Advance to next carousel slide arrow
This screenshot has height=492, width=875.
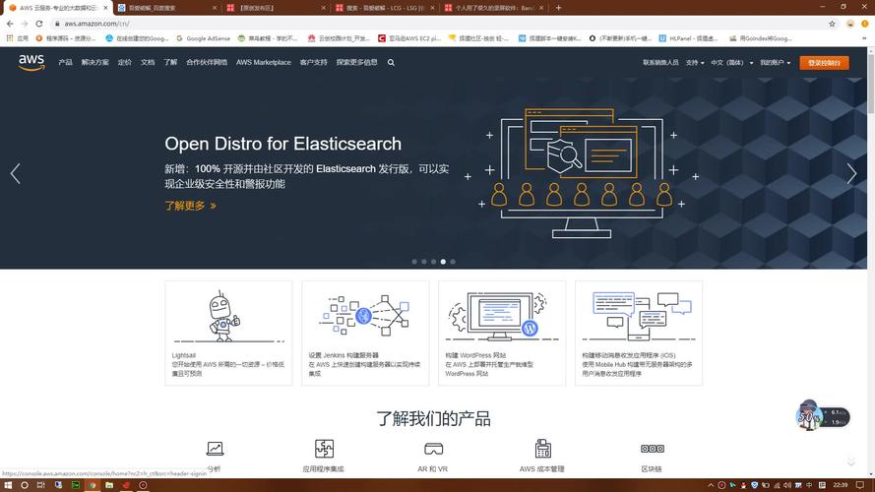pos(851,173)
